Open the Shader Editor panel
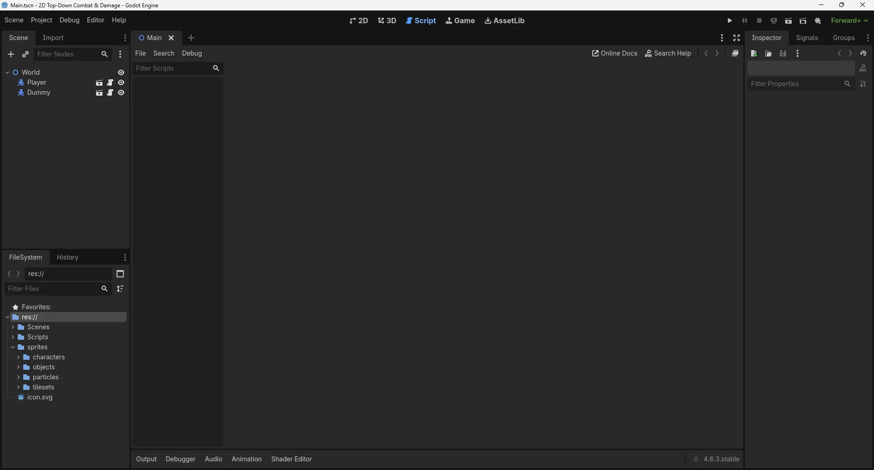The width and height of the screenshot is (874, 470). click(292, 459)
